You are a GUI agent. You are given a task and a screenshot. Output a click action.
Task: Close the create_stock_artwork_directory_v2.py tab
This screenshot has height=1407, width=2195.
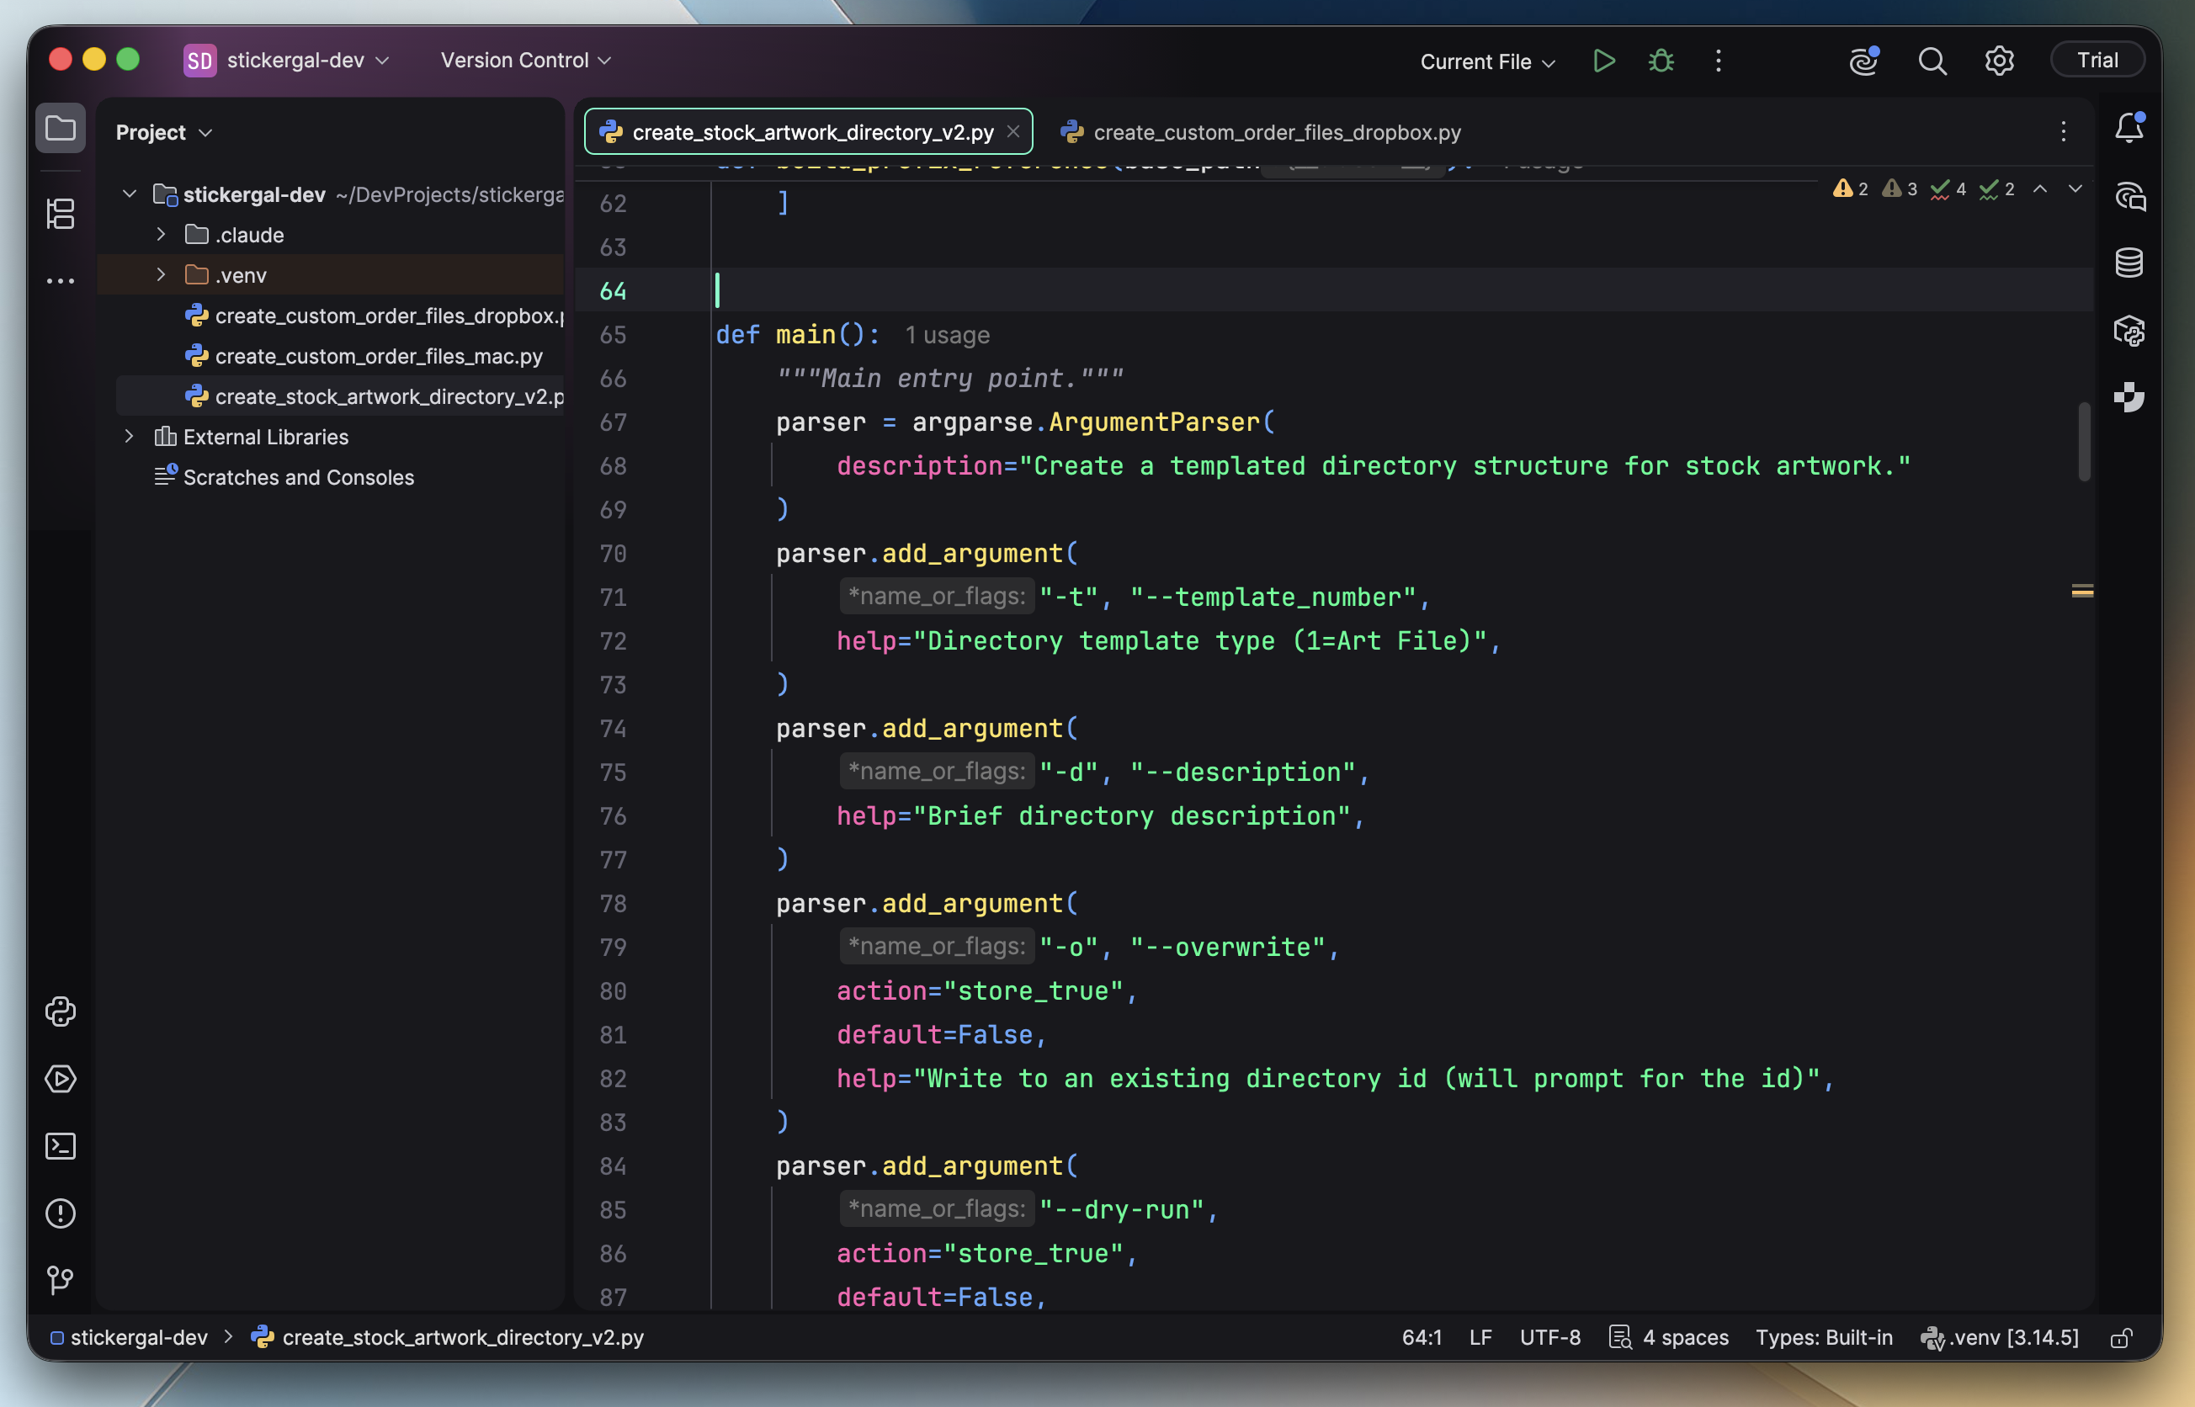pyautogui.click(x=1013, y=131)
